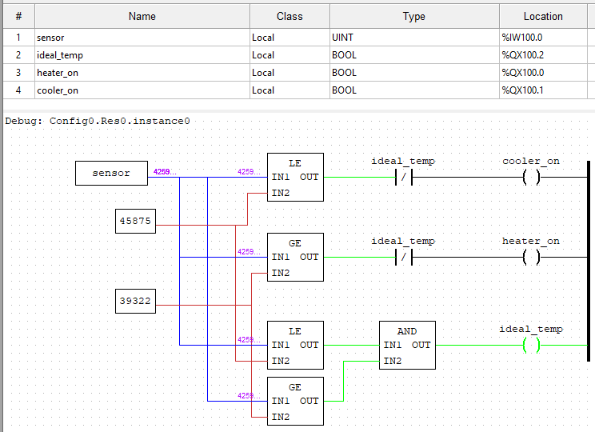Click the BOOL type cell of cooler_on row
Image resolution: width=595 pixels, height=432 pixels.
pos(414,90)
